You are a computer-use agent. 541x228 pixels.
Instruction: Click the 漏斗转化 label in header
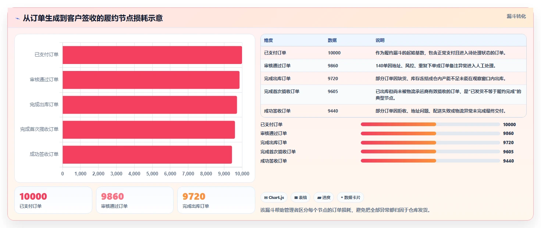[x=516, y=17]
